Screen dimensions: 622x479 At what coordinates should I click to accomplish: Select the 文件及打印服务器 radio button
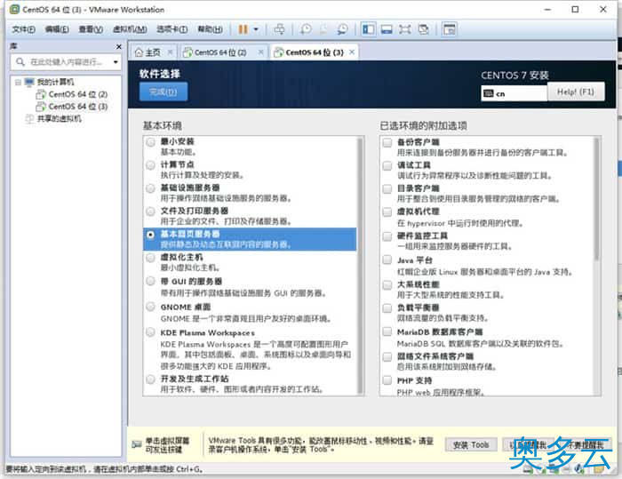pyautogui.click(x=150, y=212)
